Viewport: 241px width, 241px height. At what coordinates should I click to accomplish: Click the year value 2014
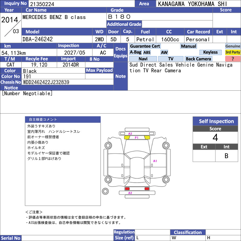[x=10, y=20]
